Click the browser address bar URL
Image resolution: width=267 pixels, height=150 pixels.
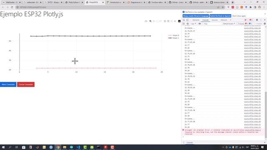tap(33, 7)
